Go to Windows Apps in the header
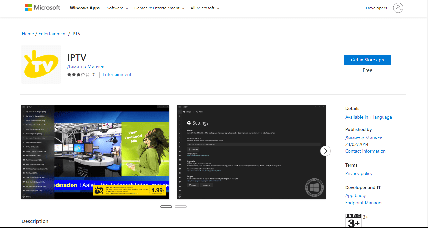The width and height of the screenshot is (428, 228). (x=85, y=8)
